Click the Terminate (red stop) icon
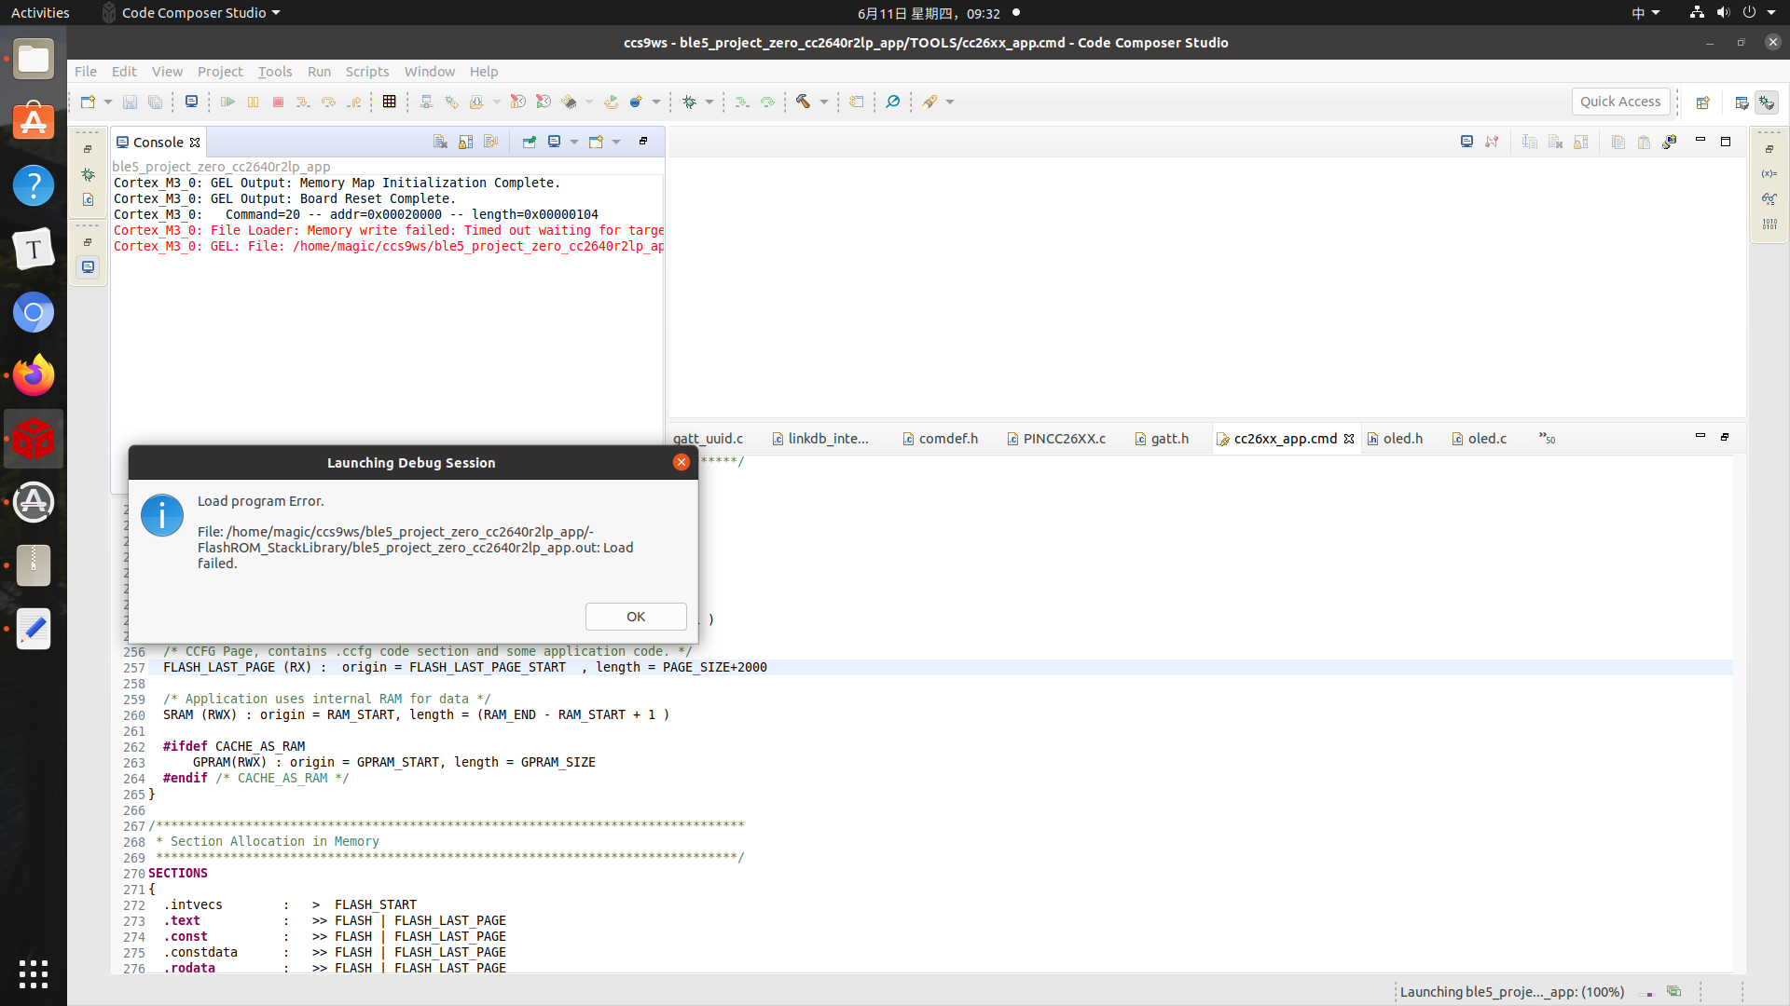Screen dimensions: 1790x1006 278,102
